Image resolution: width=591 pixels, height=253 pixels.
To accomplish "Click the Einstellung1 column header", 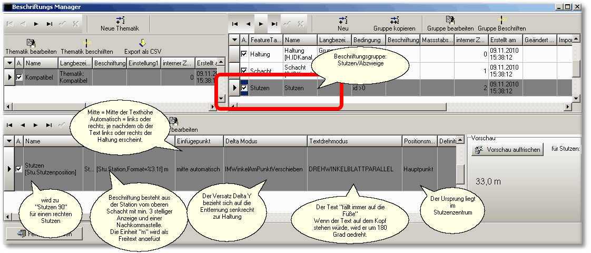I will (144, 63).
